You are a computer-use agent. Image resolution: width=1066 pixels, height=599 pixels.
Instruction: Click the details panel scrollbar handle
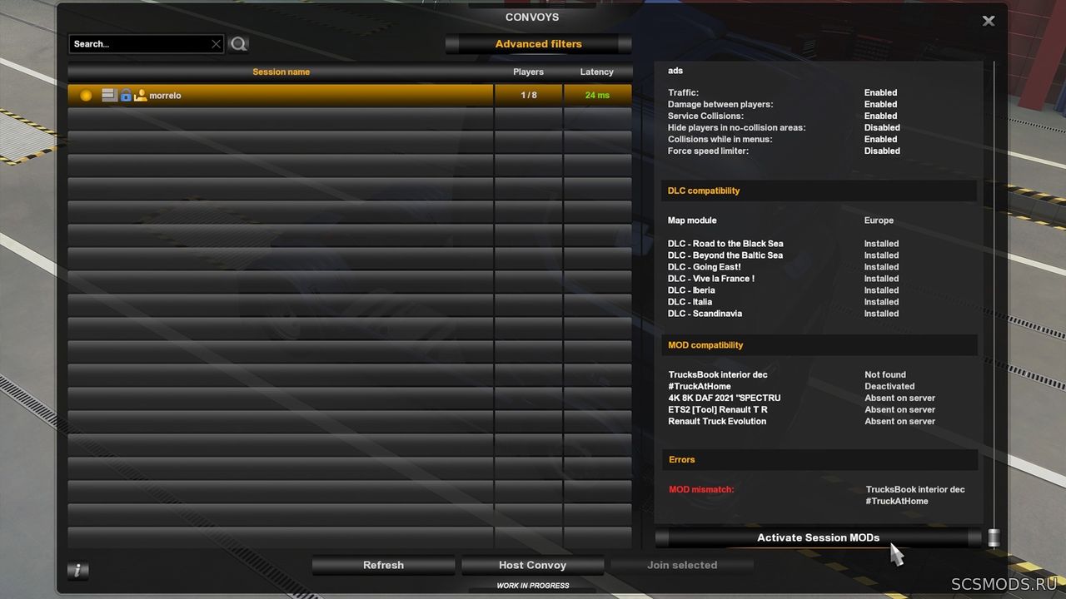click(x=994, y=537)
